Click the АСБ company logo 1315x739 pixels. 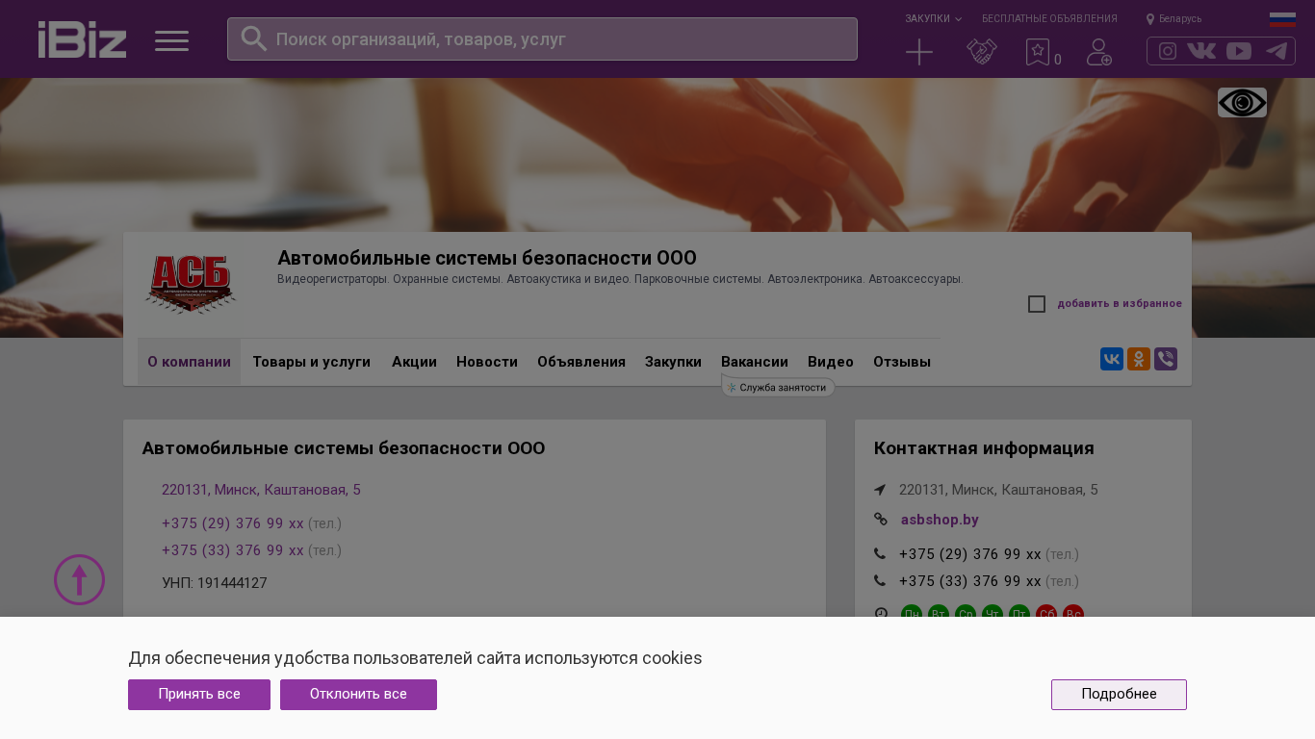click(191, 284)
